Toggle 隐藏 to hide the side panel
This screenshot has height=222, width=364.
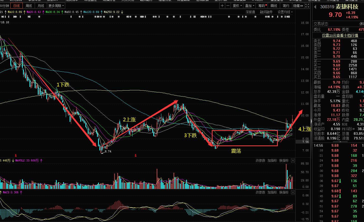tap(298, 6)
